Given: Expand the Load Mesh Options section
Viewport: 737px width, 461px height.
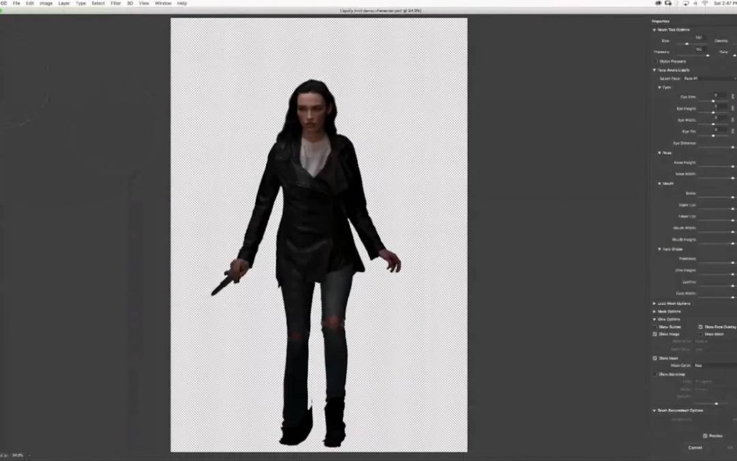Looking at the screenshot, I should (x=654, y=303).
